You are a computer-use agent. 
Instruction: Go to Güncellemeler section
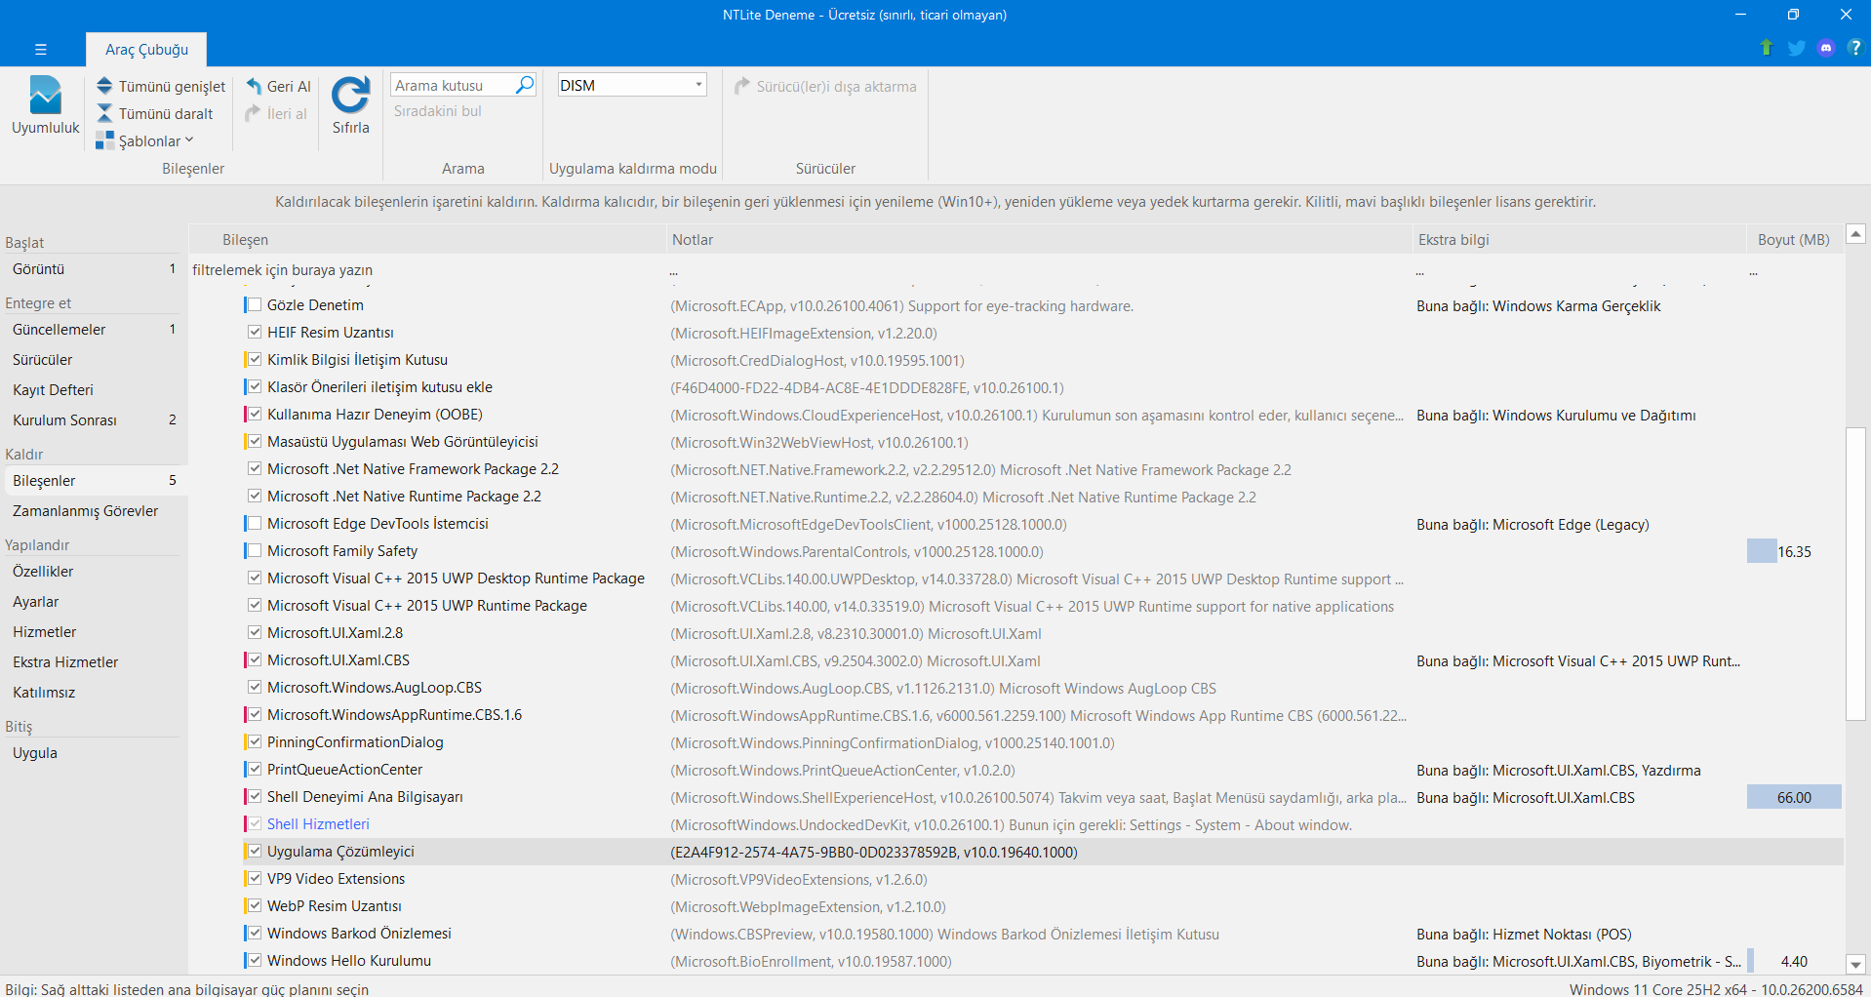(x=93, y=330)
